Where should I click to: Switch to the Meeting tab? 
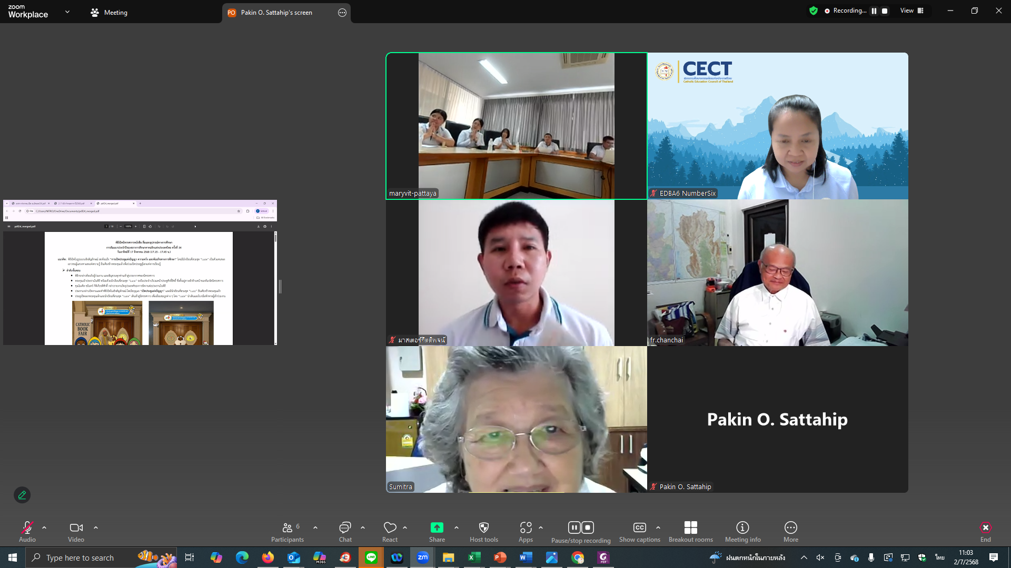[x=109, y=12]
